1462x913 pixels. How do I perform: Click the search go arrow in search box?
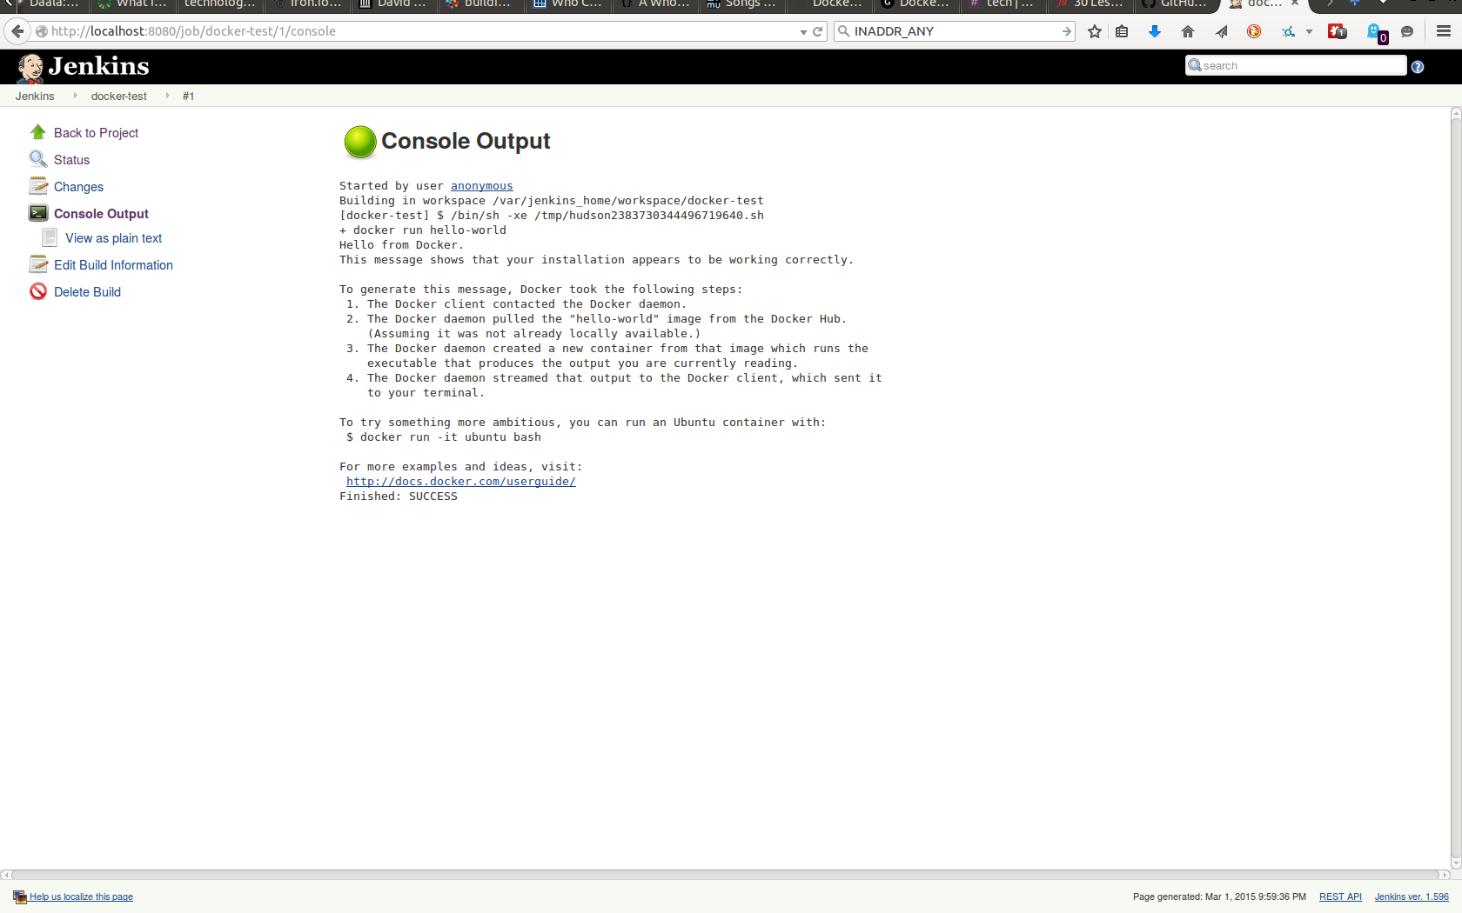pos(1066,31)
